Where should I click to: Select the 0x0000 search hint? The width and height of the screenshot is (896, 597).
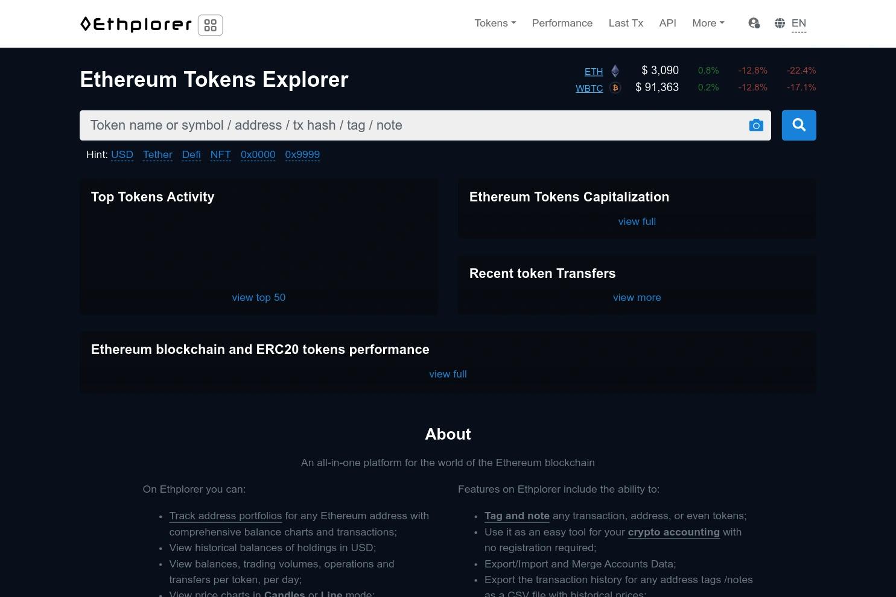tap(258, 155)
